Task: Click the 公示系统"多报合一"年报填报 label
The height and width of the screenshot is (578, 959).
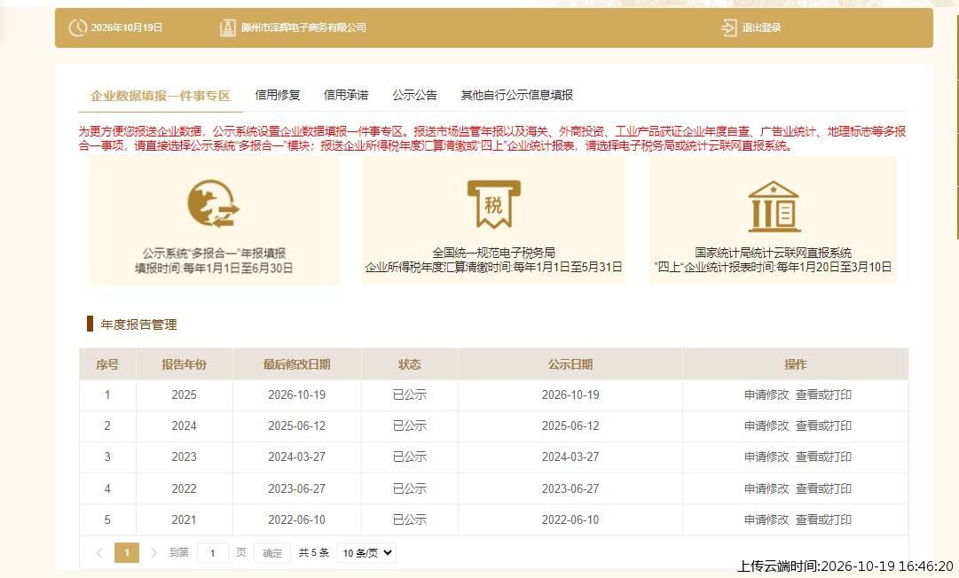Action: [214, 253]
